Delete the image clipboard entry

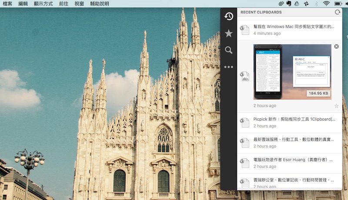tap(336, 46)
